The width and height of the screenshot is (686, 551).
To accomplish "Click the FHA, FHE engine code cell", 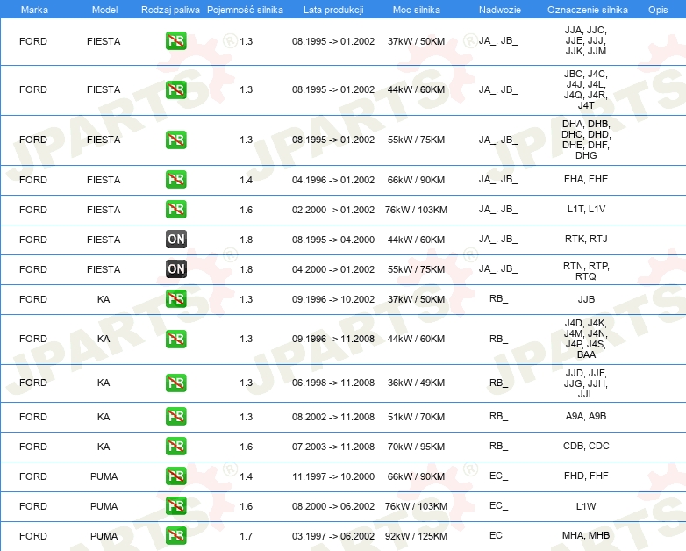I will [586, 179].
